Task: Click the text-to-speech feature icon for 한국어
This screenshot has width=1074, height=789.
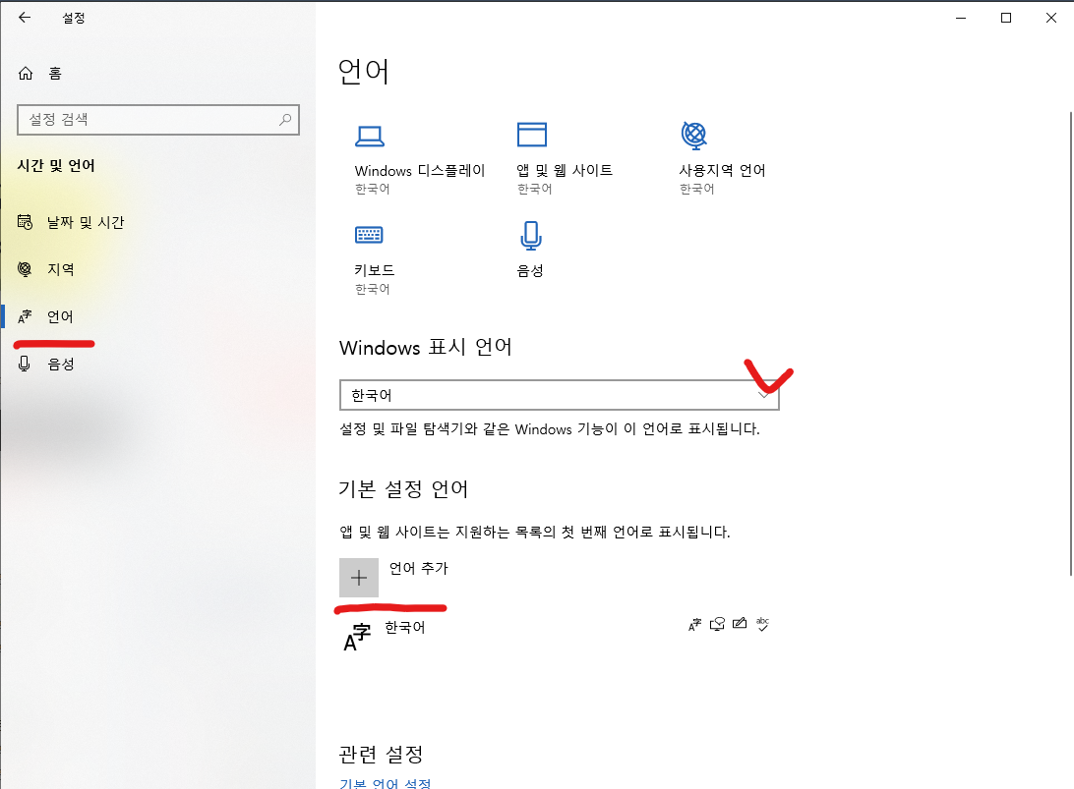Action: point(717,624)
